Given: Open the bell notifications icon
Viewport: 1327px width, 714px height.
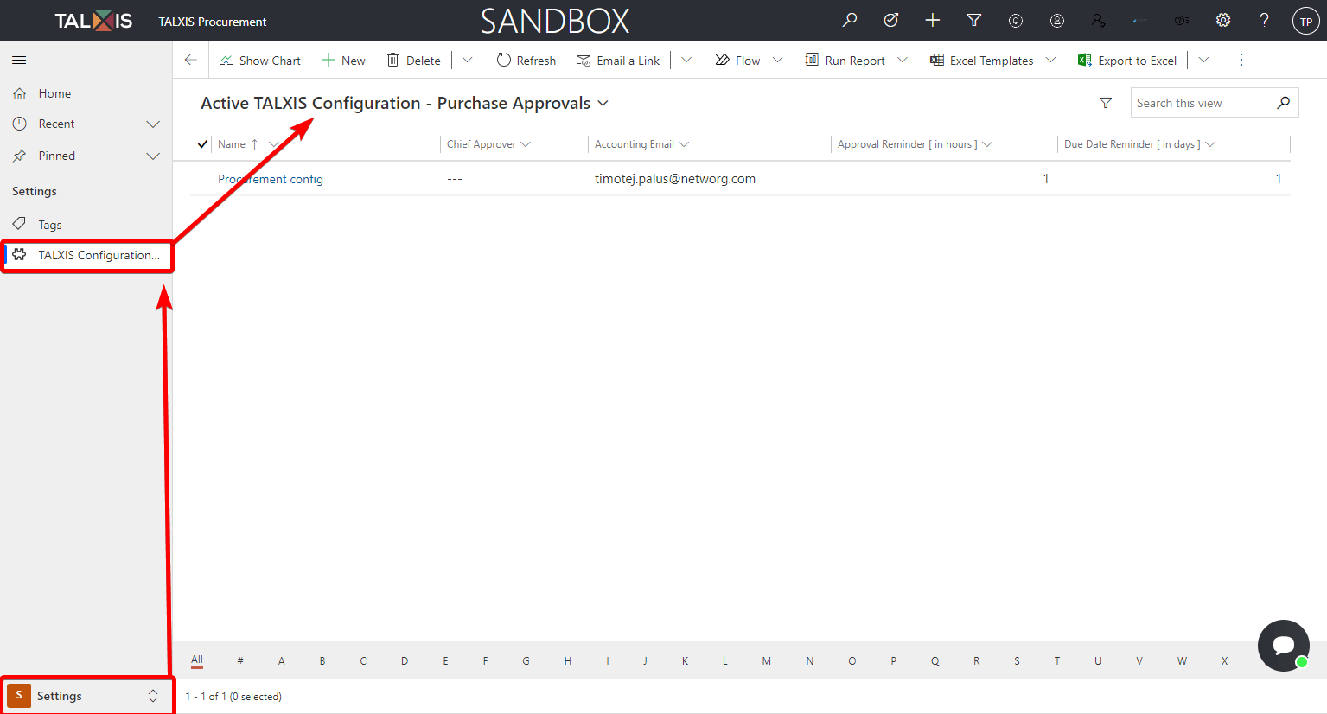Looking at the screenshot, I should coord(1016,20).
